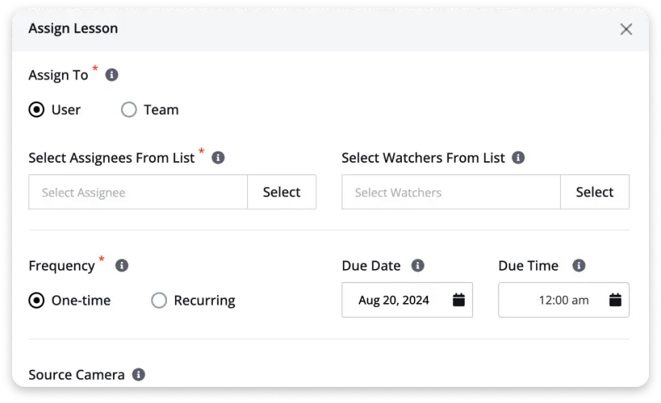Open the Due Date calendar icon

pos(458,300)
